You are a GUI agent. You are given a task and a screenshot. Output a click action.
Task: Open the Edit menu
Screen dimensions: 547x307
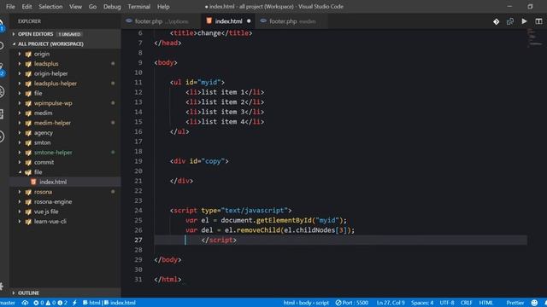tap(26, 7)
